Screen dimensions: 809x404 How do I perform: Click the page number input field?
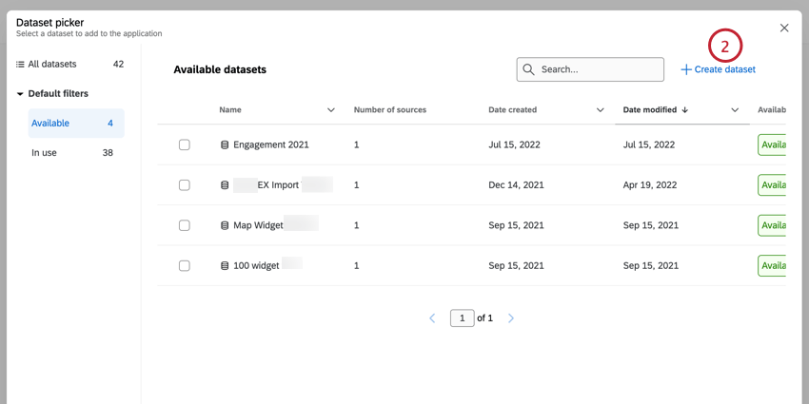click(x=462, y=318)
